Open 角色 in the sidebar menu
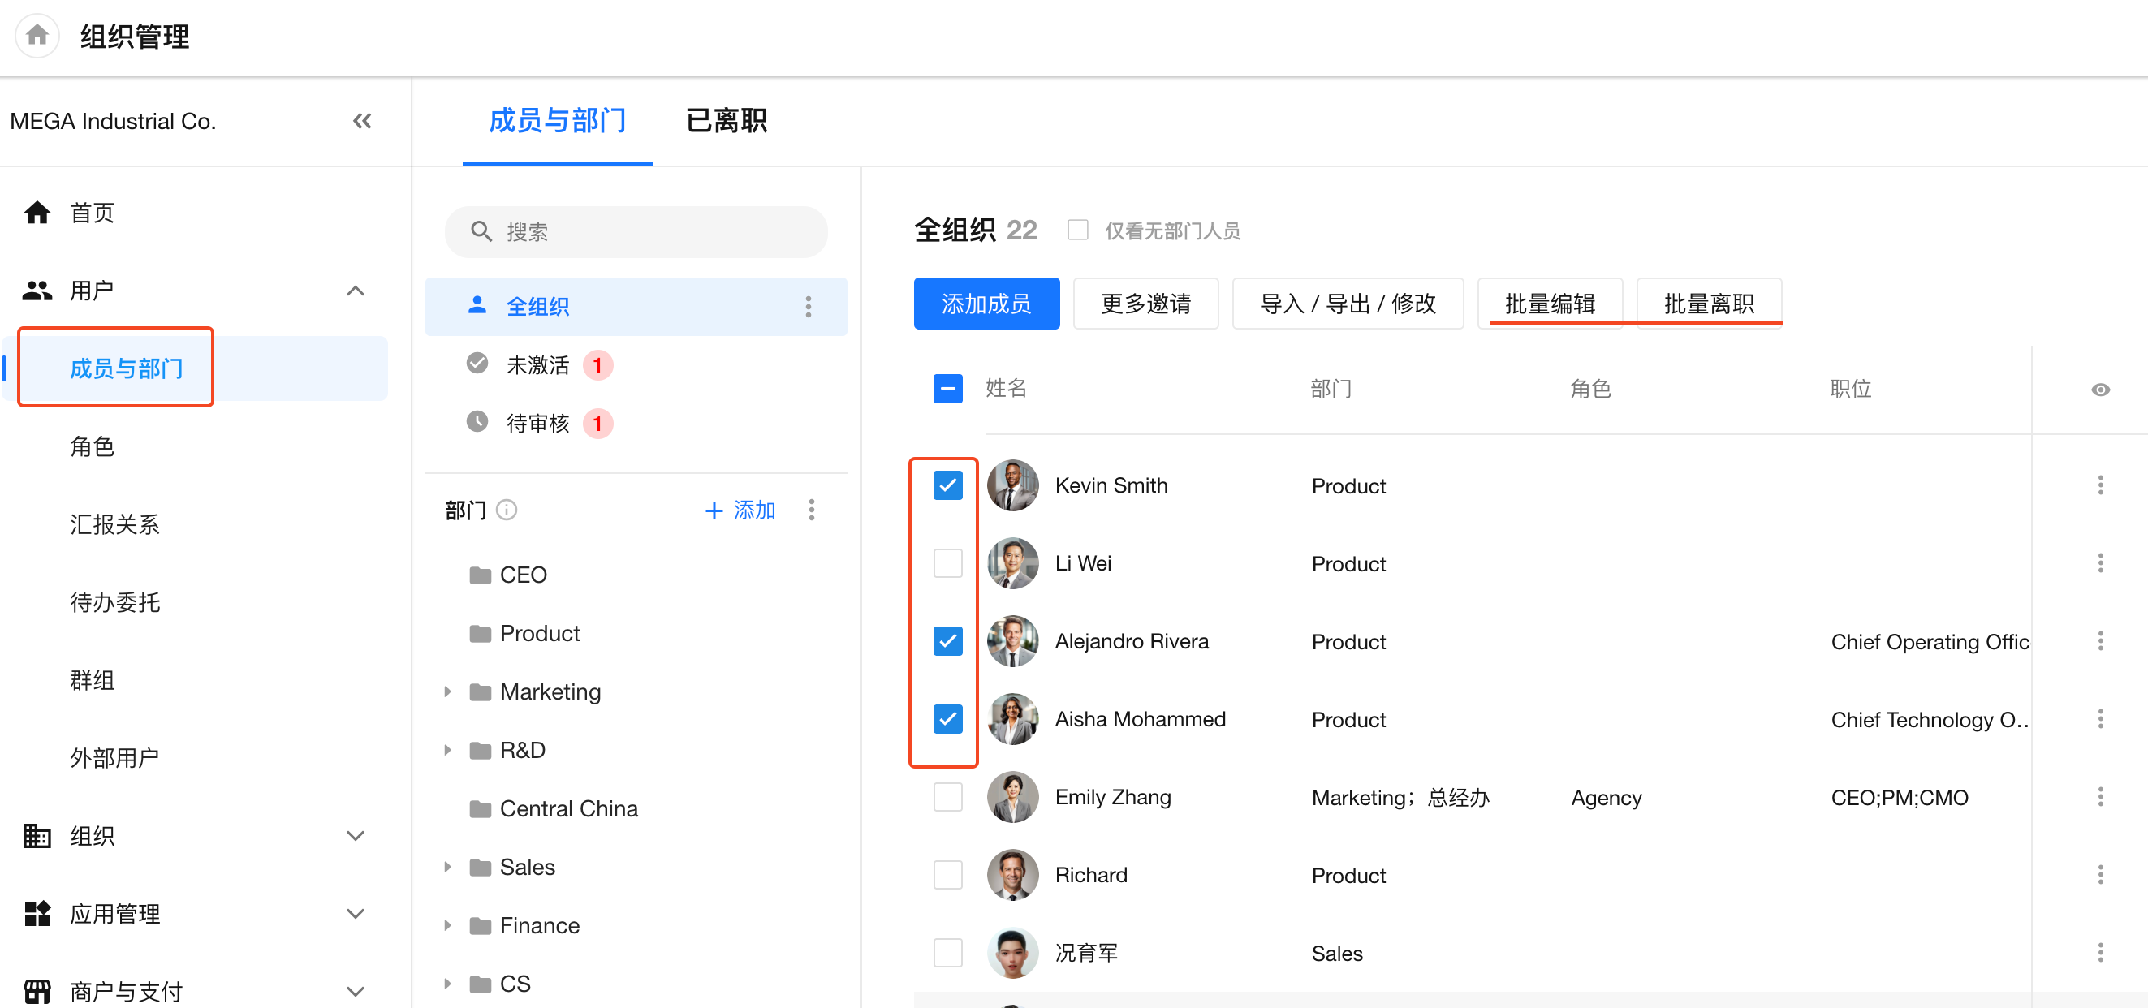 (x=92, y=446)
